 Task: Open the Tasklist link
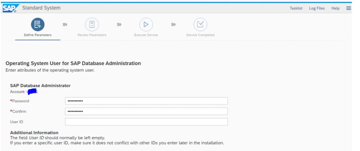pyautogui.click(x=296, y=8)
